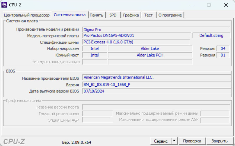This screenshot has width=235, height=146.
Task: Click the southbridge revision value 01
Action: point(223,55)
